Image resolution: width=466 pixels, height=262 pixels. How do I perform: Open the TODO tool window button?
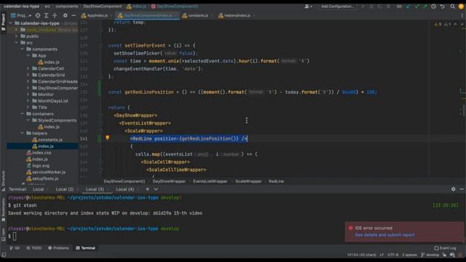pyautogui.click(x=34, y=247)
